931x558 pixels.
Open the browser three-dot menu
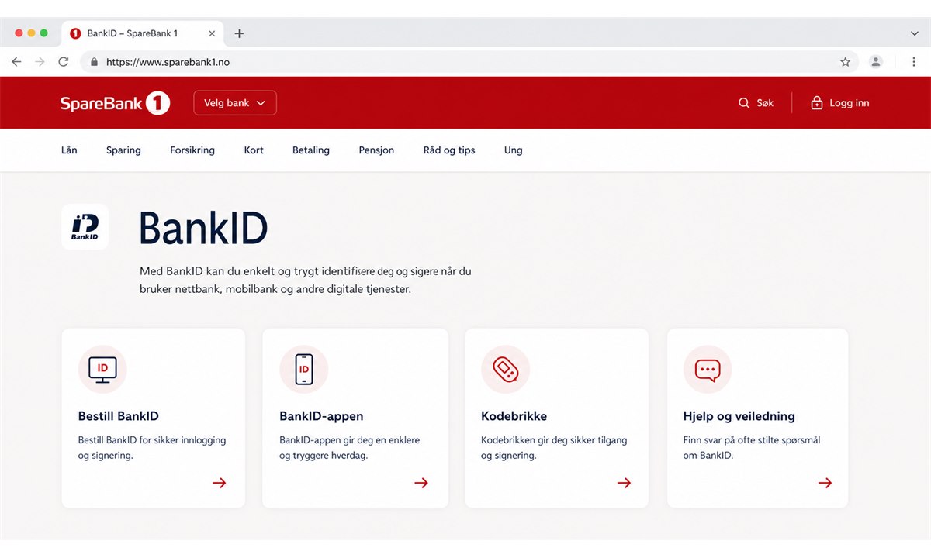(915, 62)
